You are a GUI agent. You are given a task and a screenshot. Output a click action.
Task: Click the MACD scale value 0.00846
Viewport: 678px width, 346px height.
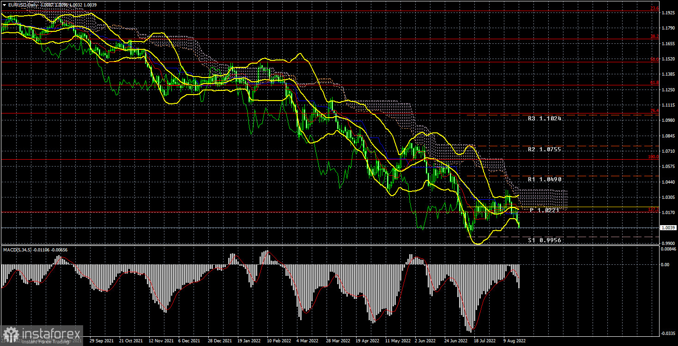(x=668, y=250)
